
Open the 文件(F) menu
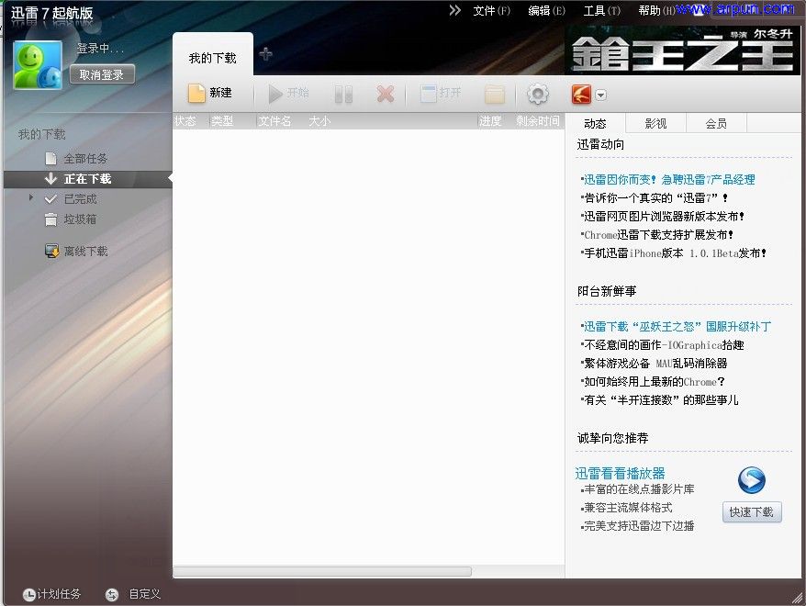491,11
